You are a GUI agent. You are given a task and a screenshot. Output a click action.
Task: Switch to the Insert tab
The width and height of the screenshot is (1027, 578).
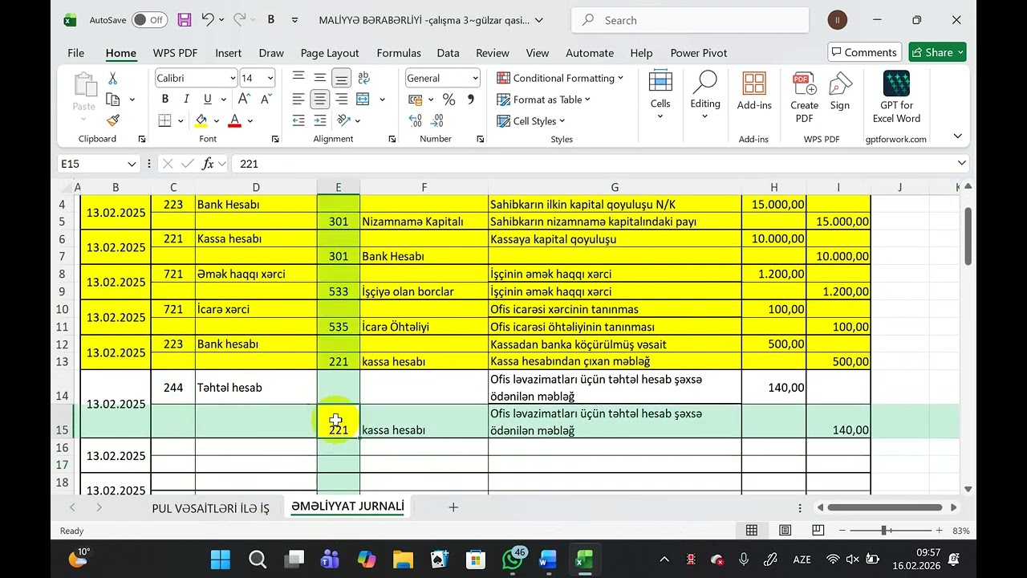click(228, 53)
